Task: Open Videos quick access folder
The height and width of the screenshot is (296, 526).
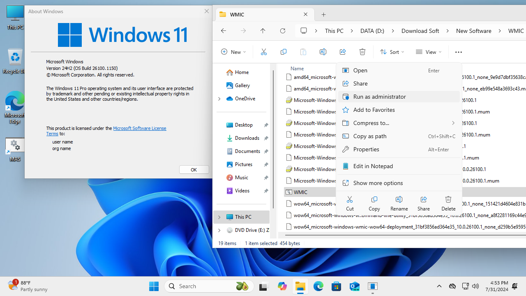Action: point(242,191)
